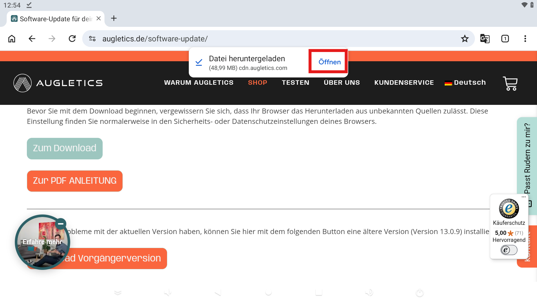
Task: Open the SHOP menu item
Action: pos(258,82)
